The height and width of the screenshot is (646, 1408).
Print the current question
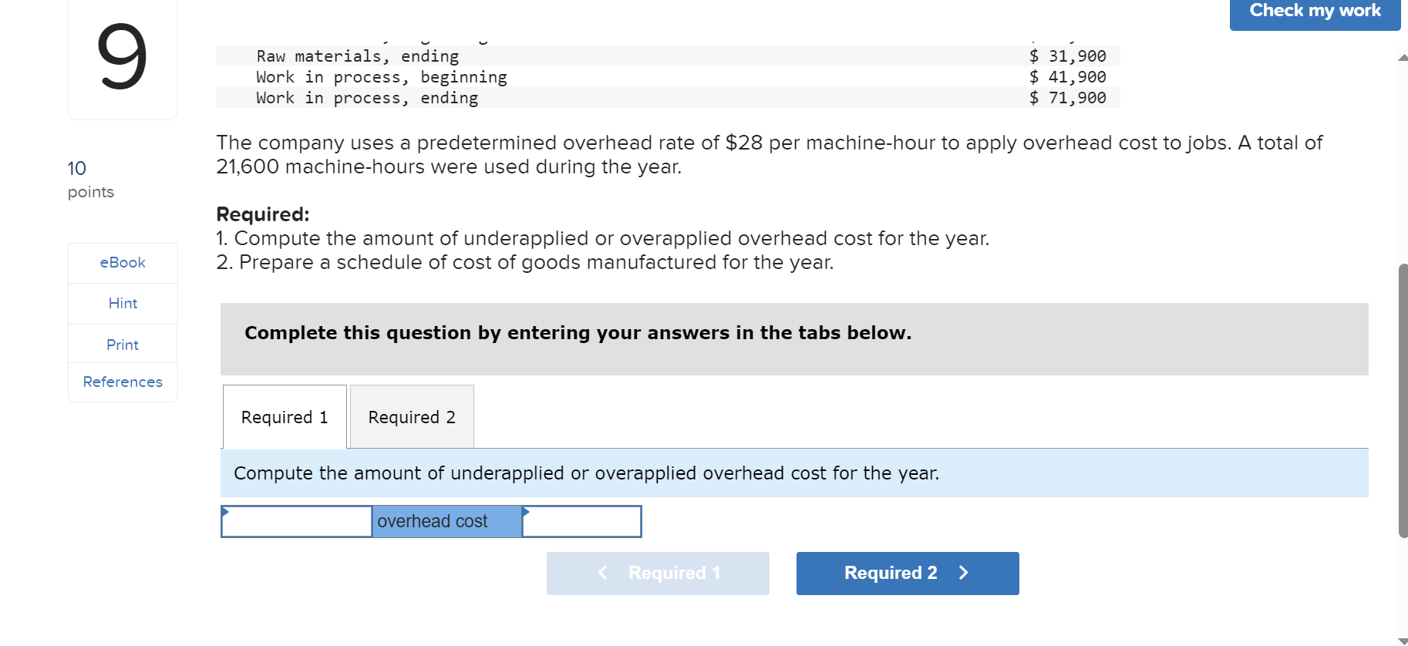[x=122, y=344]
